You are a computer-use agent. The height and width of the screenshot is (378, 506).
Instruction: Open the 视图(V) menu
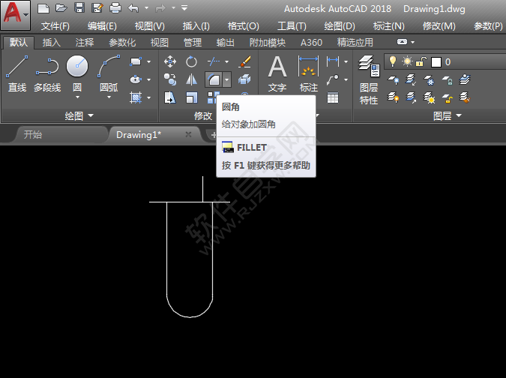point(149,25)
